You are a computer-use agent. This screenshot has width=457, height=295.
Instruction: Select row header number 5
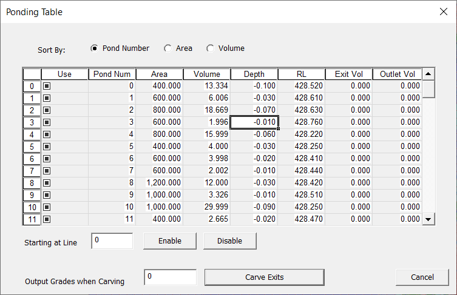[32, 147]
